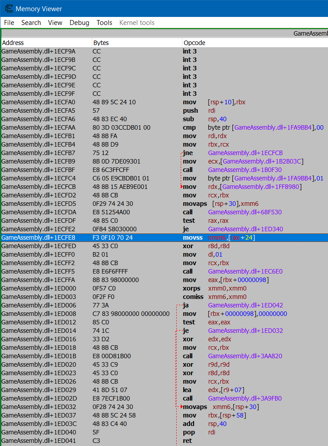
Task: Click call target GameAssembly.dll+68F530
Action: [x=245, y=212]
